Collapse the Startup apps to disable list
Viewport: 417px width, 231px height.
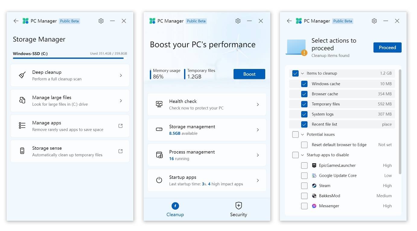point(302,155)
